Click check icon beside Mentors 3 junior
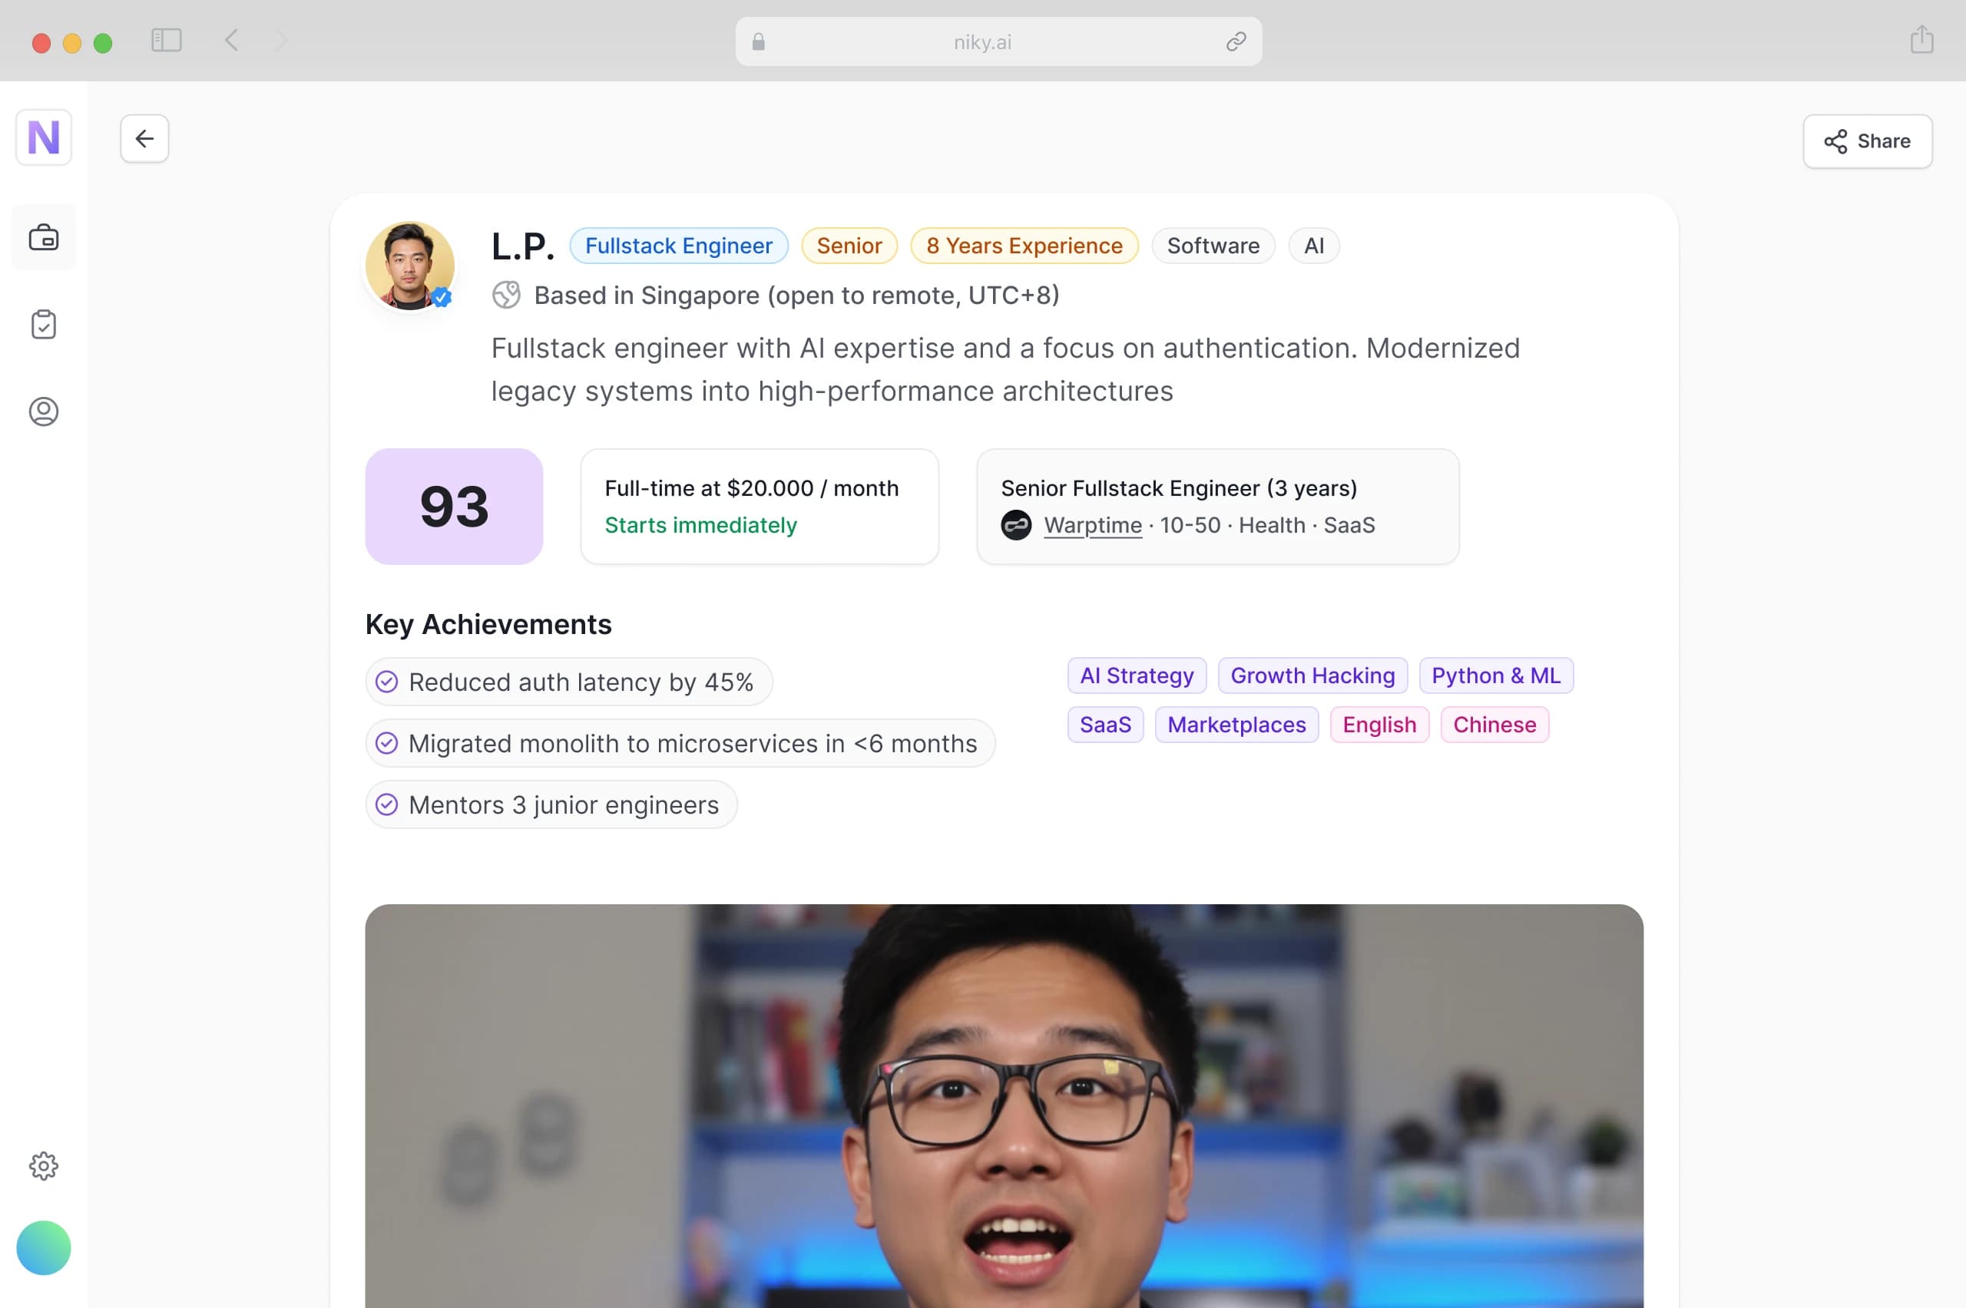 point(386,805)
